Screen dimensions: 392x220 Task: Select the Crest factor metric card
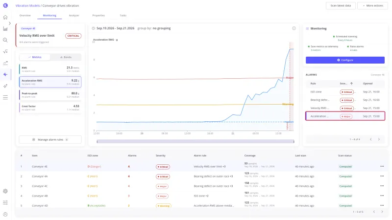coord(50,108)
